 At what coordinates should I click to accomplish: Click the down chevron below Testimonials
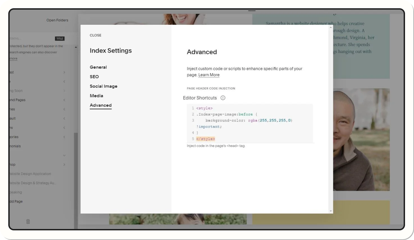[x=64, y=155]
